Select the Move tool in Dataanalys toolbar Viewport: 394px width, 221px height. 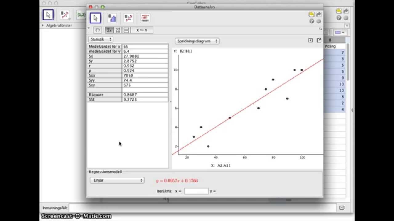(x=95, y=18)
